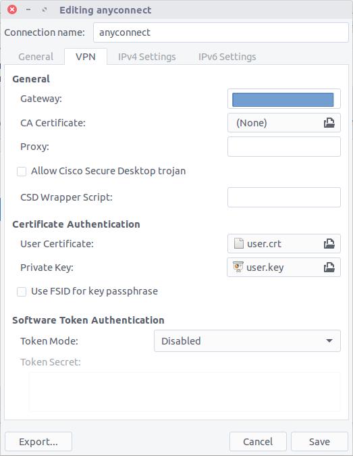Viewport: 353px width, 456px height.
Task: Click the user.crt document icon
Action: 238,243
